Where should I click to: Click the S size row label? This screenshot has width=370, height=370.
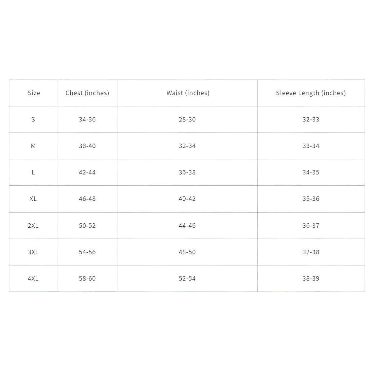click(33, 119)
